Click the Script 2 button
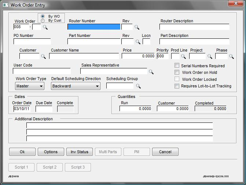Image resolution: width=246 pixels, height=185 pixels. (x=49, y=167)
